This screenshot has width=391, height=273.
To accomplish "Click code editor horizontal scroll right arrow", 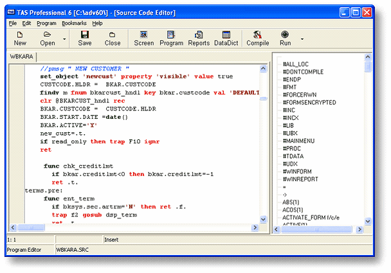I will [255, 227].
